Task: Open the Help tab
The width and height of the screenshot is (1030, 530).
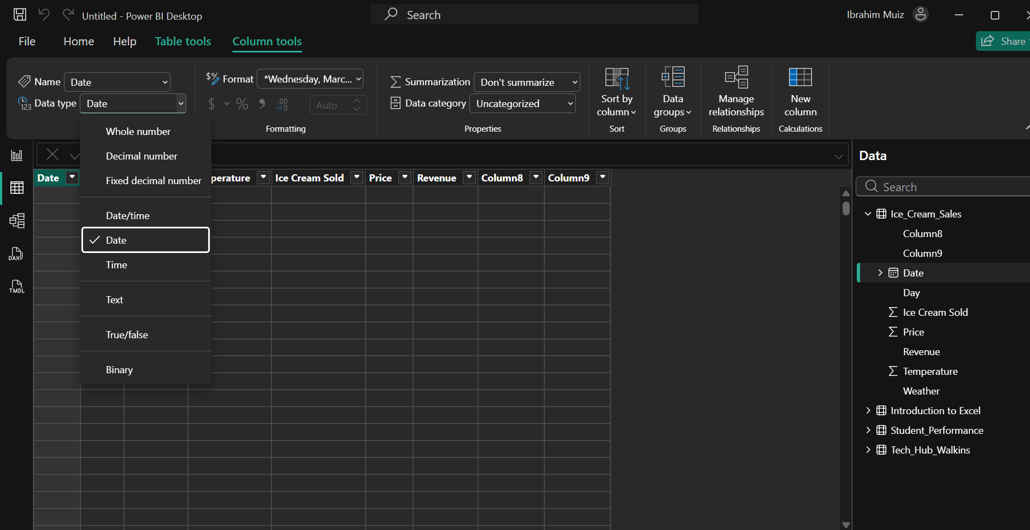Action: pos(125,42)
